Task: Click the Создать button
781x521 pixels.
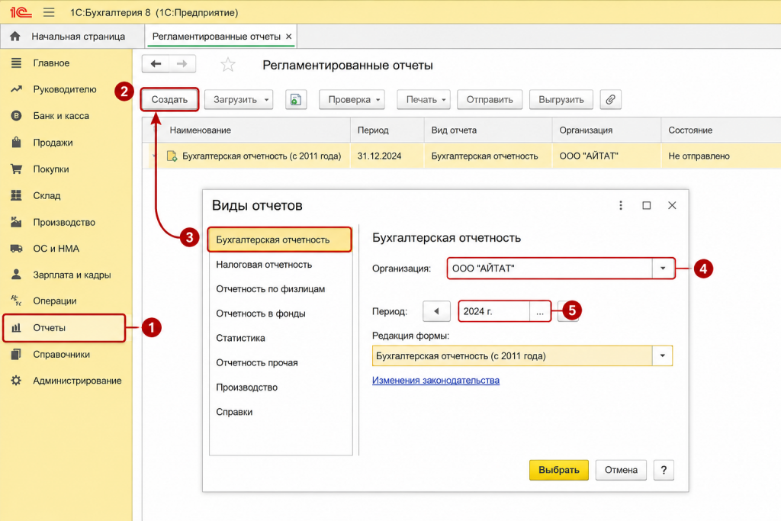Action: pos(169,100)
